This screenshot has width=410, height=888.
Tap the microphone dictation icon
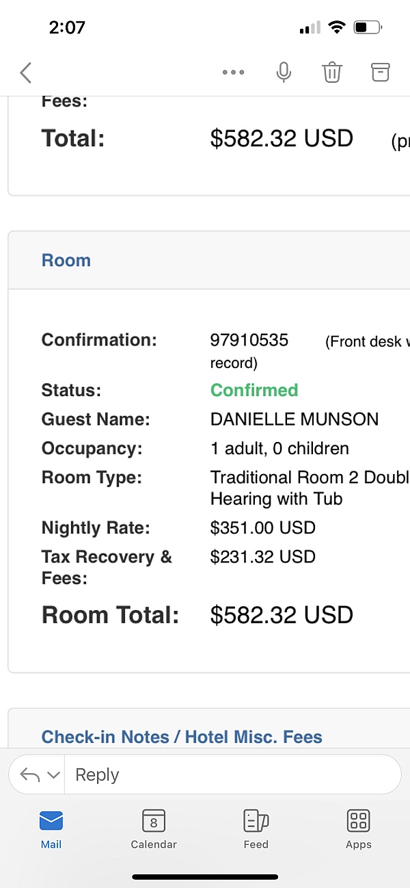click(x=284, y=72)
